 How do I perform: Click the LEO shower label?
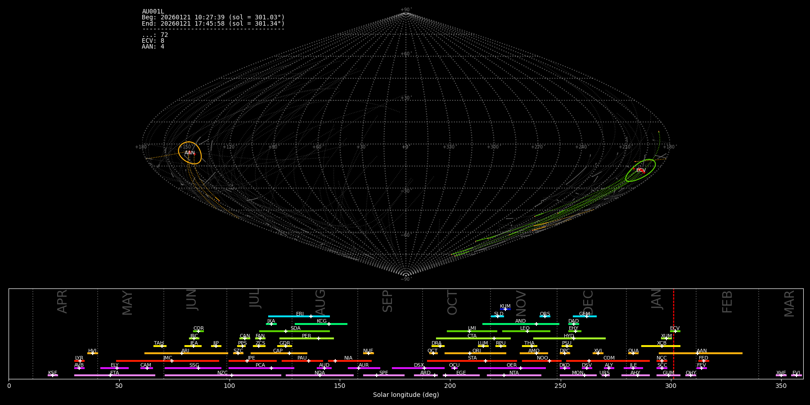point(525,328)
